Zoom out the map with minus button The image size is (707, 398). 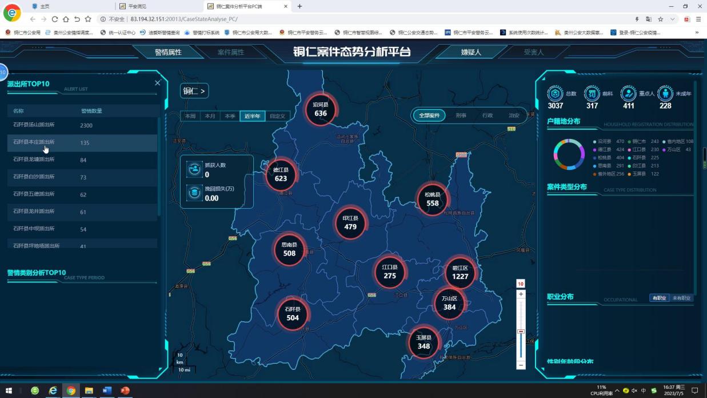click(x=521, y=365)
